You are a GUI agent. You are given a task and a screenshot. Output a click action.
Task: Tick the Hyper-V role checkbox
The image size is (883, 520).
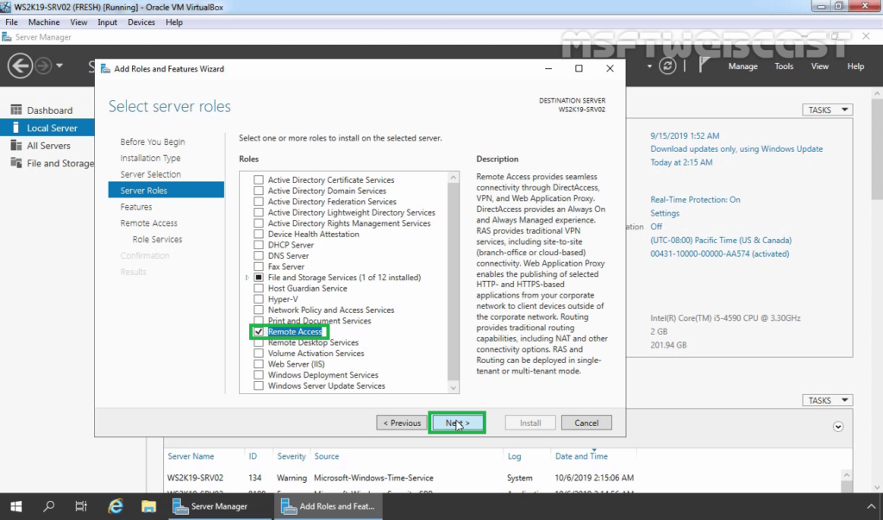point(259,298)
